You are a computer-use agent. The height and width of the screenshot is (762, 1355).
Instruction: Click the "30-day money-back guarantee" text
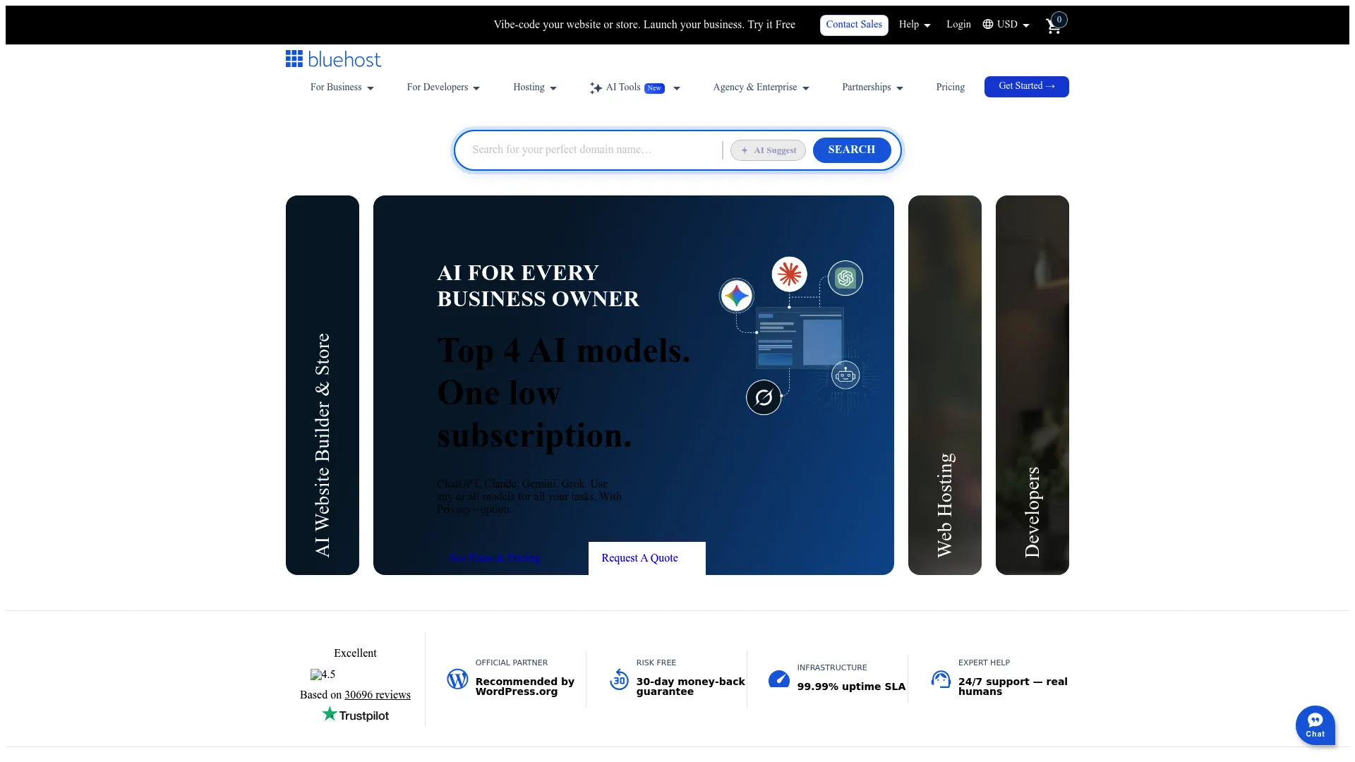pyautogui.click(x=690, y=687)
